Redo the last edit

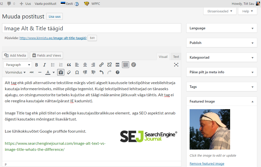tap(109, 72)
